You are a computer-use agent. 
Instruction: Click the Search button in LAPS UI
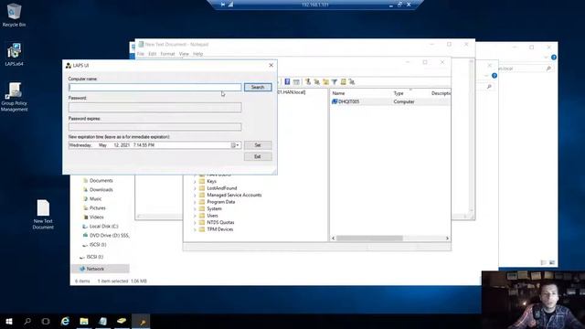tap(258, 88)
